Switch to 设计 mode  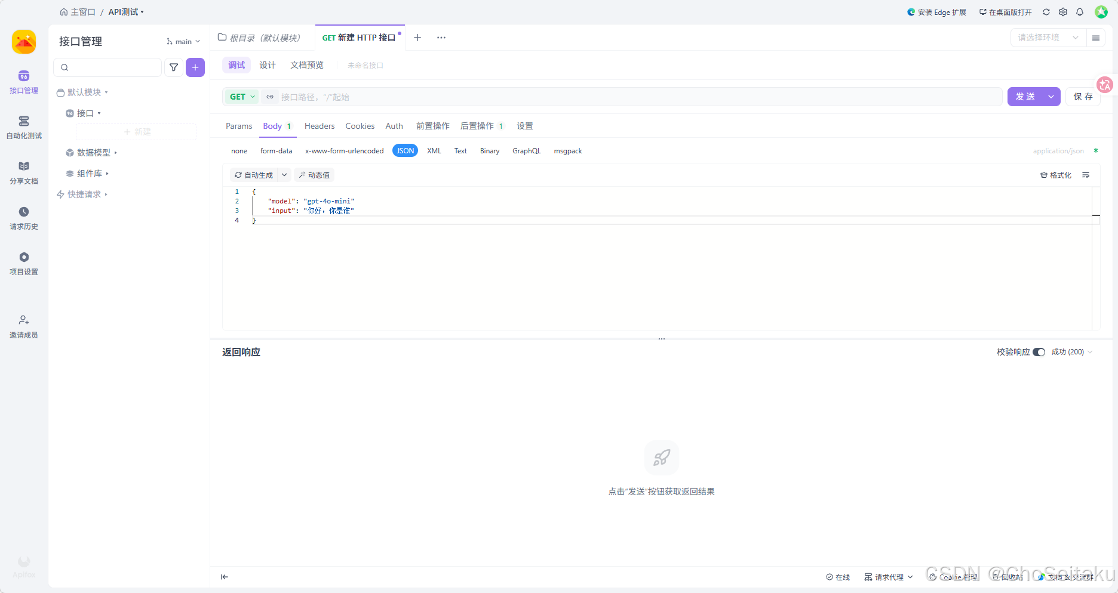click(x=268, y=65)
